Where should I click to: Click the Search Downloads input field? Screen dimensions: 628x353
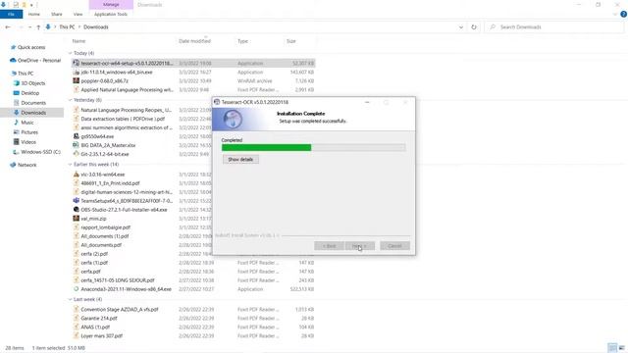[x=554, y=26]
